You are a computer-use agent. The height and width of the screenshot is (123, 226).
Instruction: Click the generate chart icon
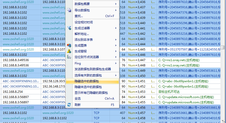point(69,45)
